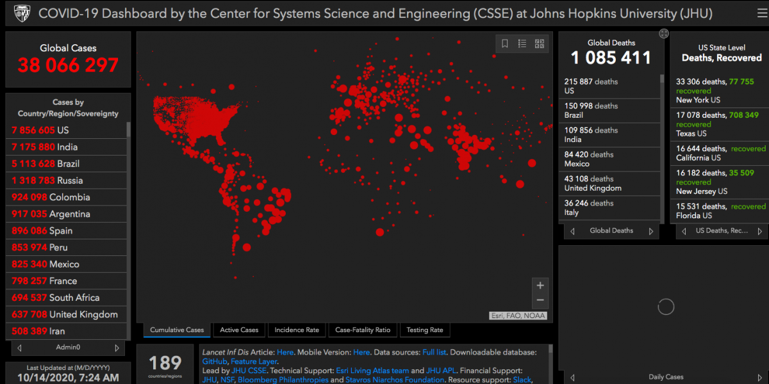Click right arrow beside Global Deaths footer

click(x=651, y=231)
